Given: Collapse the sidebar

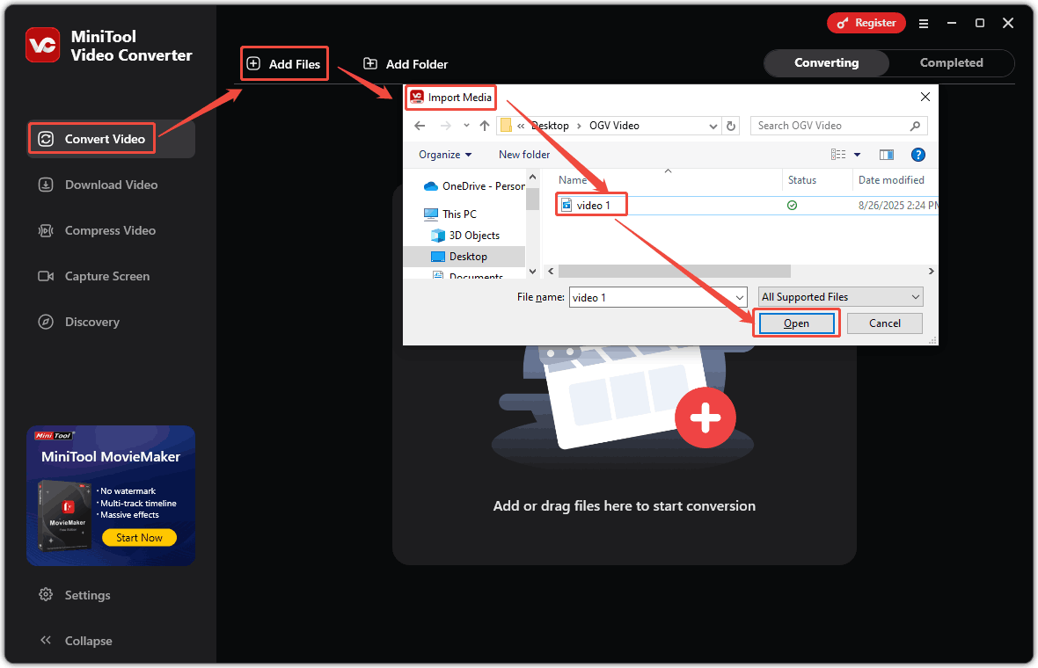Looking at the screenshot, I should coord(76,641).
